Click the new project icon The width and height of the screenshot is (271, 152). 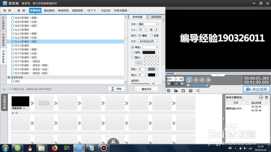coord(169,91)
